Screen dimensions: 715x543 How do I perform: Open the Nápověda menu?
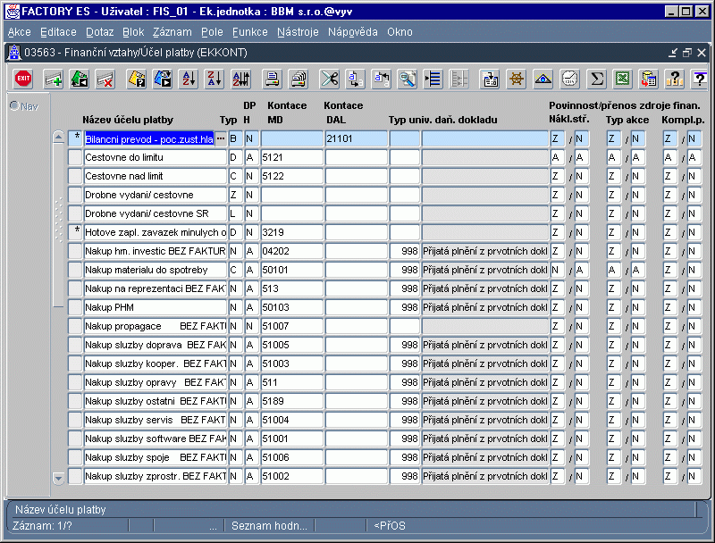(x=353, y=32)
